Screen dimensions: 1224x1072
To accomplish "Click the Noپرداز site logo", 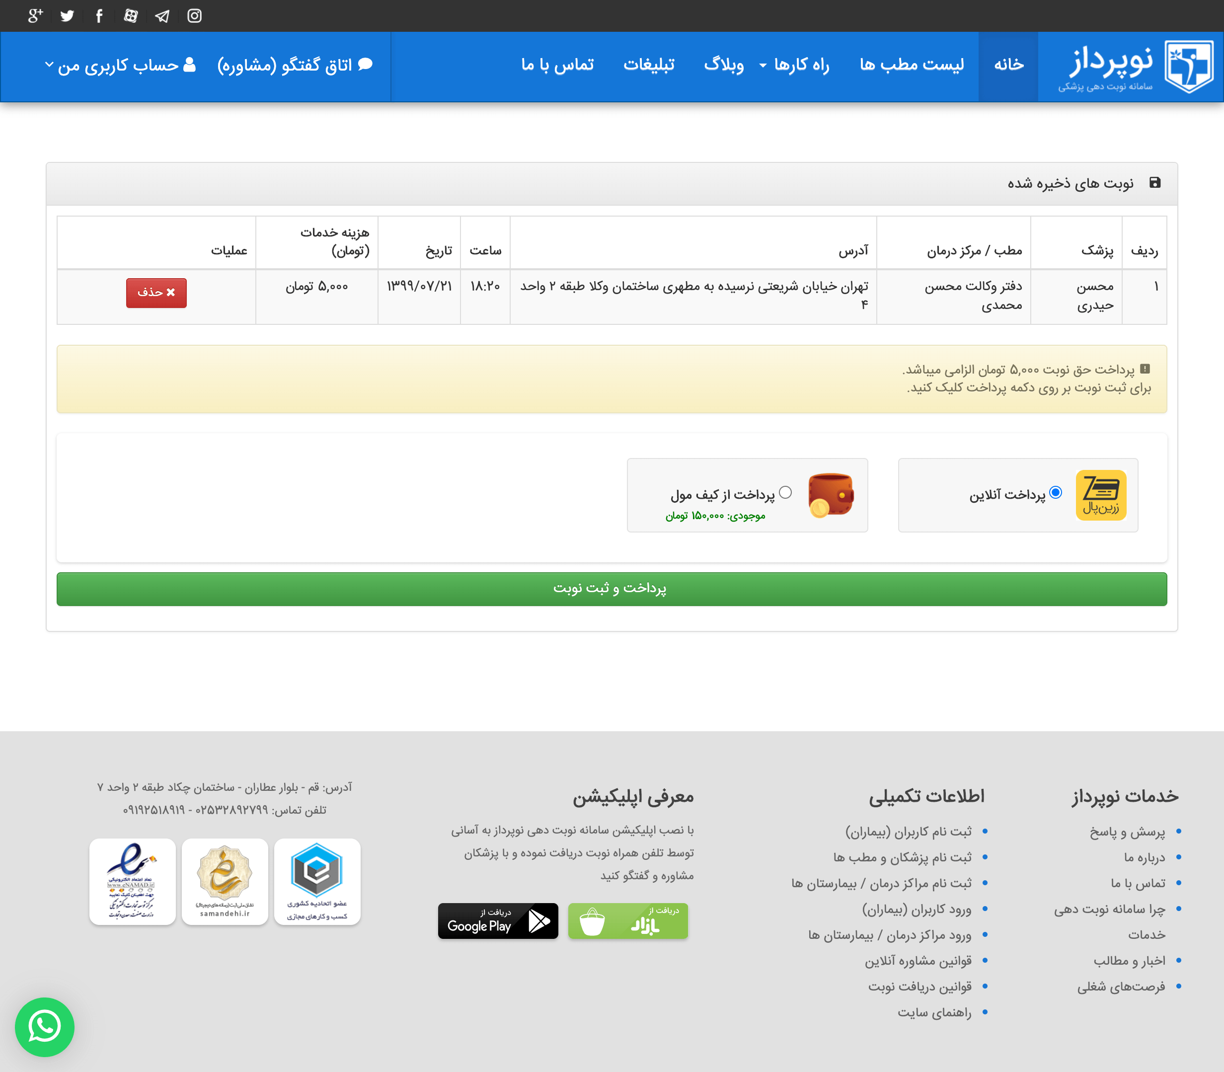I will (1135, 67).
